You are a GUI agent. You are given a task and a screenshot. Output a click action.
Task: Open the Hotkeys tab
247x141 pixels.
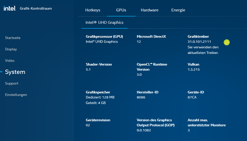(93, 10)
